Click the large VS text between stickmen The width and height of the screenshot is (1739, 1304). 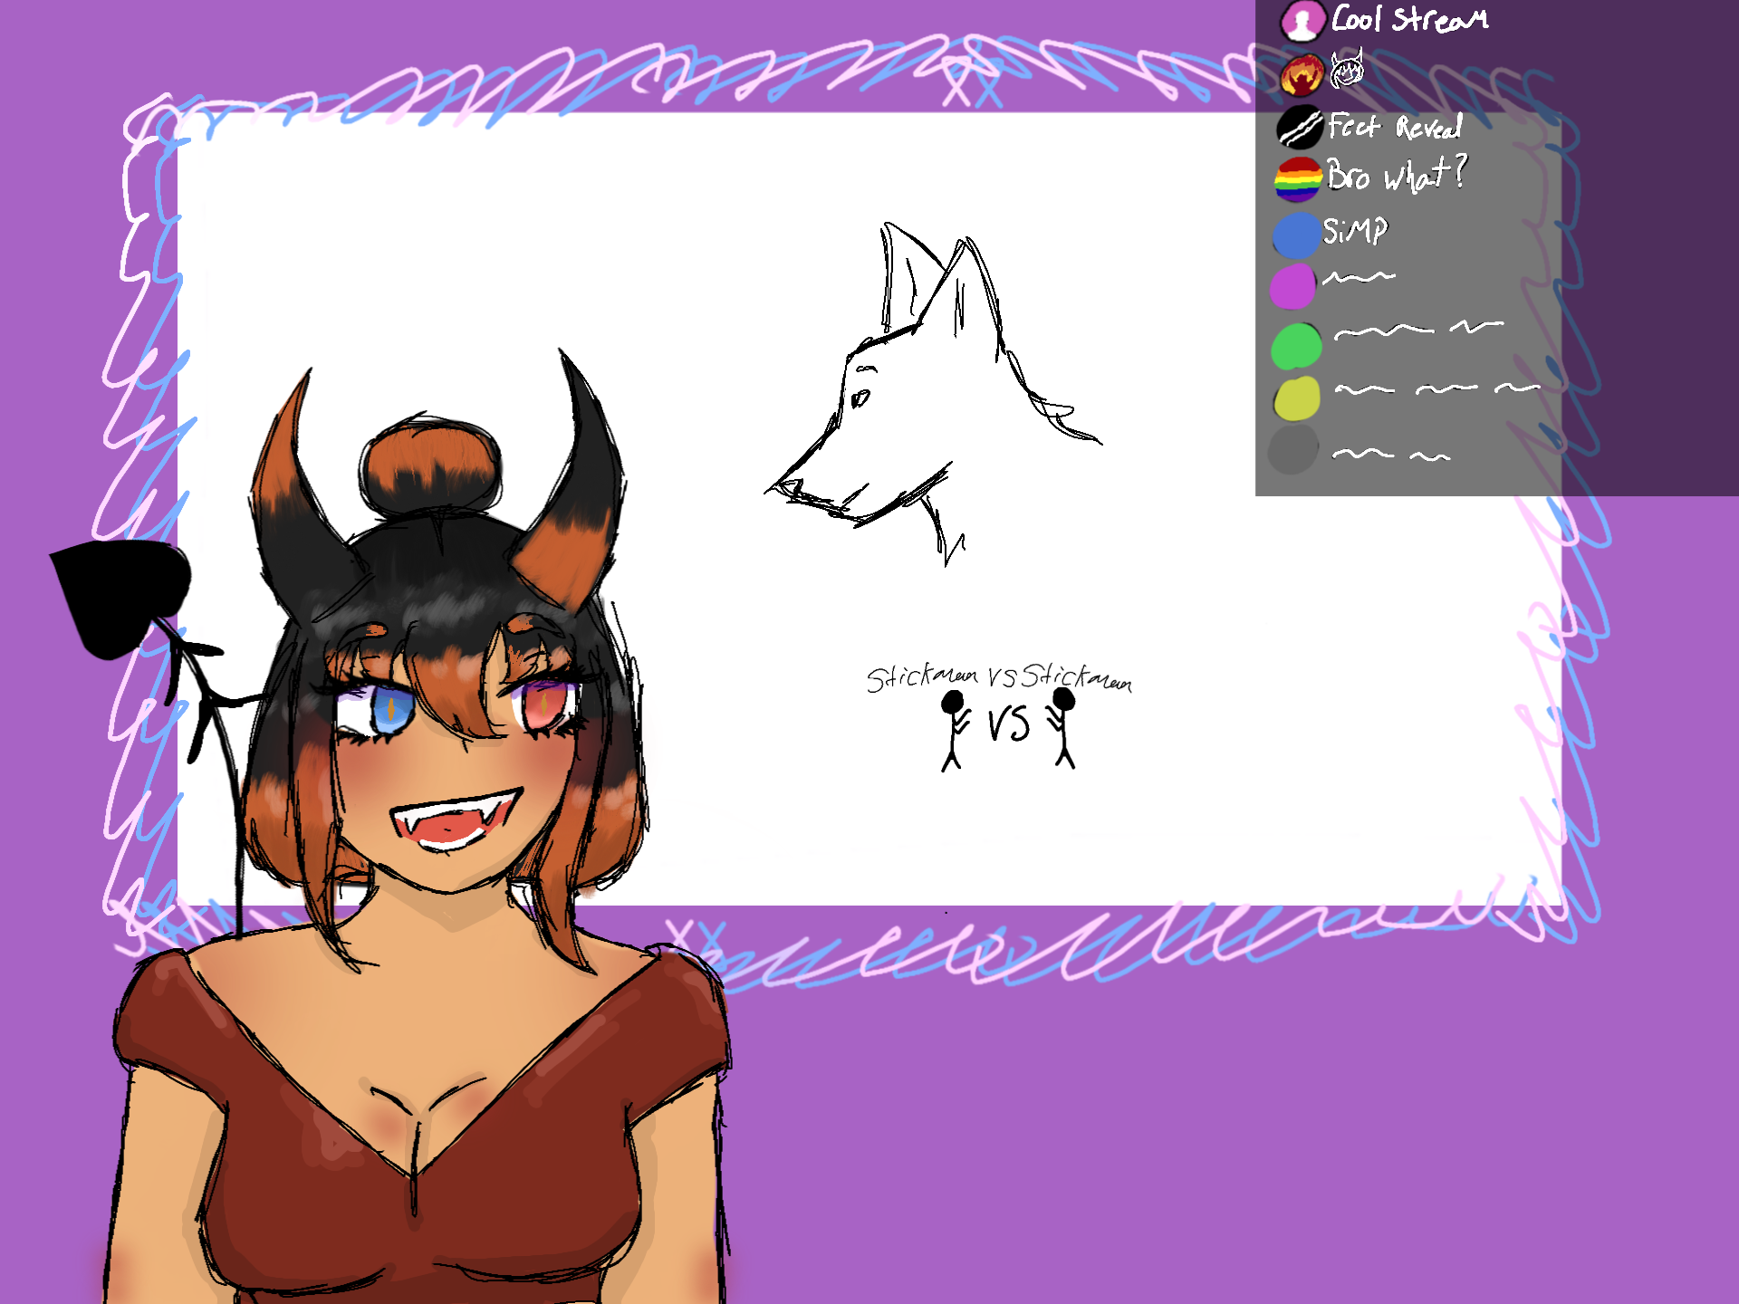1008,724
